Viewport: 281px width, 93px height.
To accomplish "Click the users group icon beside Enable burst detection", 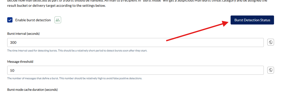I will click(x=58, y=20).
